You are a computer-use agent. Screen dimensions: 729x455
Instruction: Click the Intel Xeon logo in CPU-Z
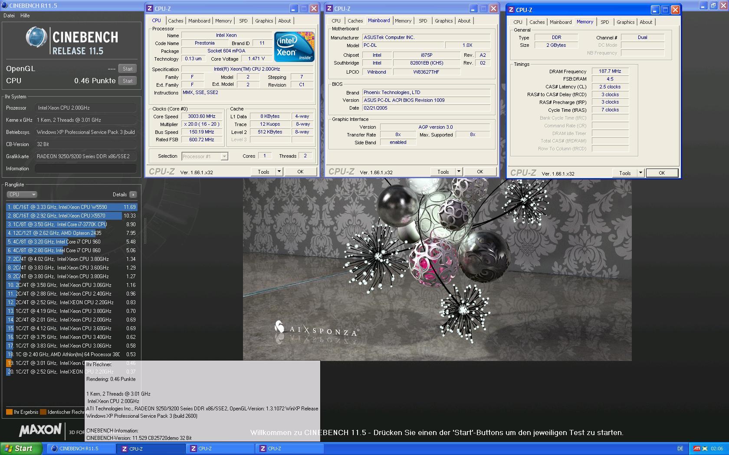pos(294,47)
